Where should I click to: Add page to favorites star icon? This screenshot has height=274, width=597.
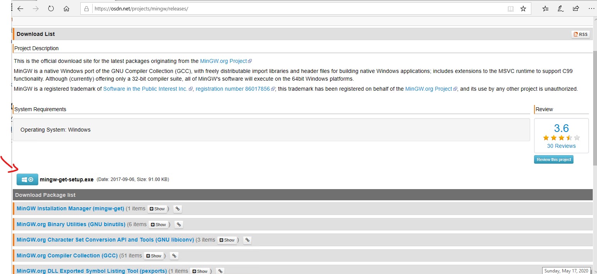(523, 8)
